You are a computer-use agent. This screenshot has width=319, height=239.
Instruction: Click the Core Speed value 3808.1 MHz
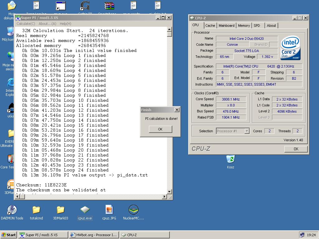pyautogui.click(x=231, y=99)
